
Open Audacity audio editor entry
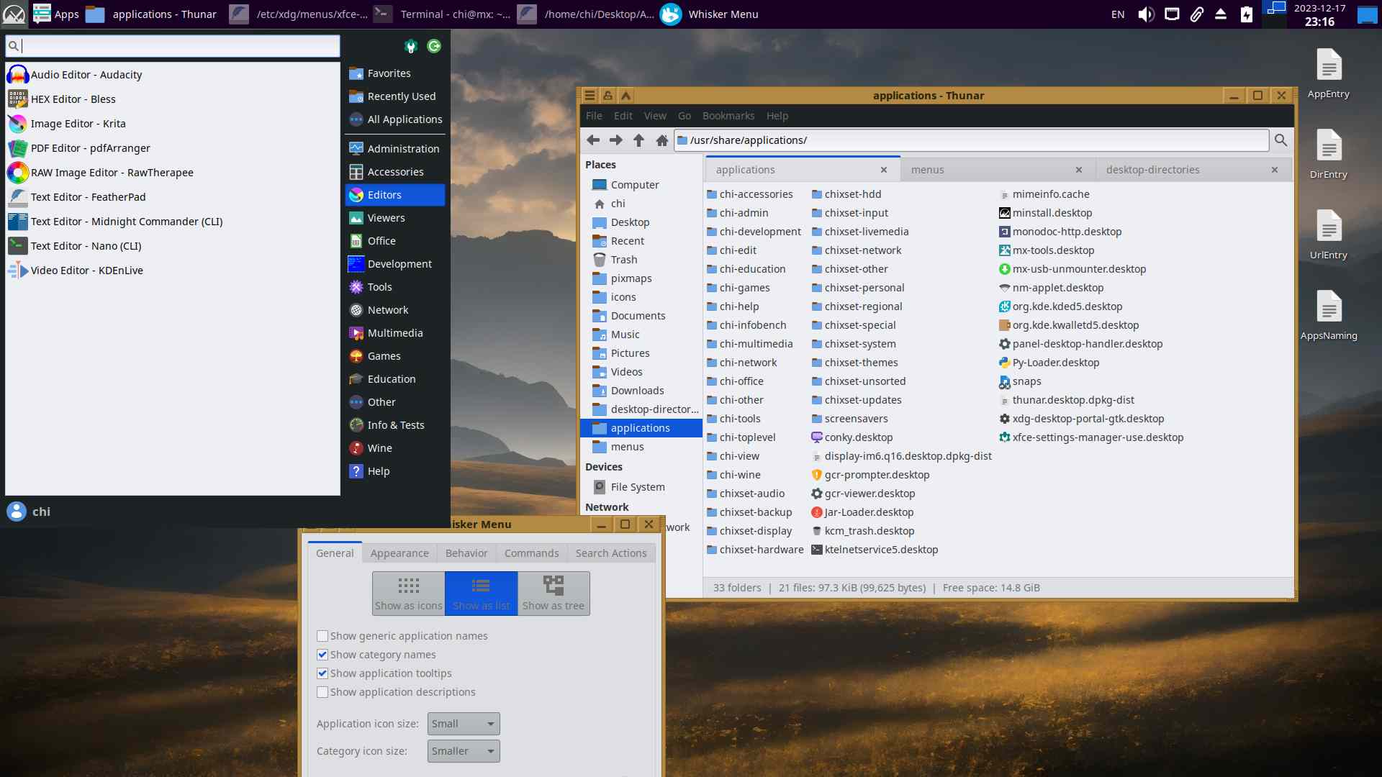click(86, 75)
